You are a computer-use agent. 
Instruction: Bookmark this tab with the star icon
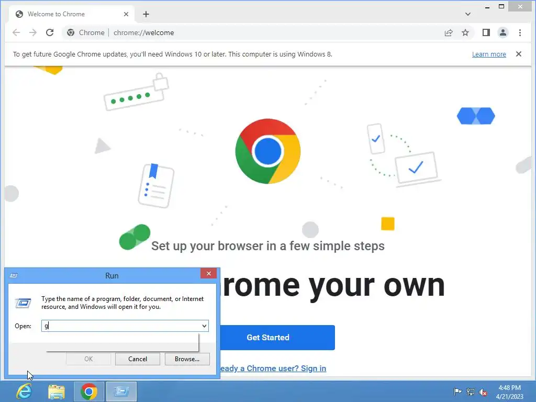tap(465, 33)
